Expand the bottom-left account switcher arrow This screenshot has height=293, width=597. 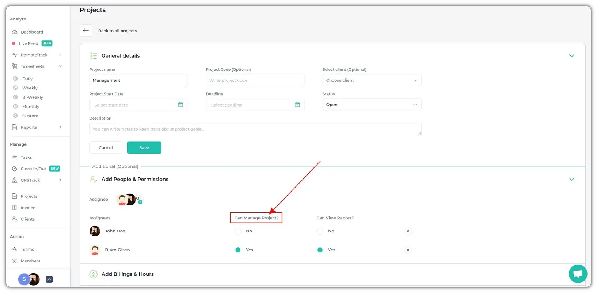pyautogui.click(x=49, y=279)
